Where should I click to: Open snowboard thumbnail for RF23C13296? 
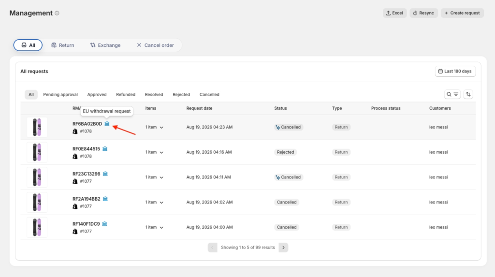(37, 177)
